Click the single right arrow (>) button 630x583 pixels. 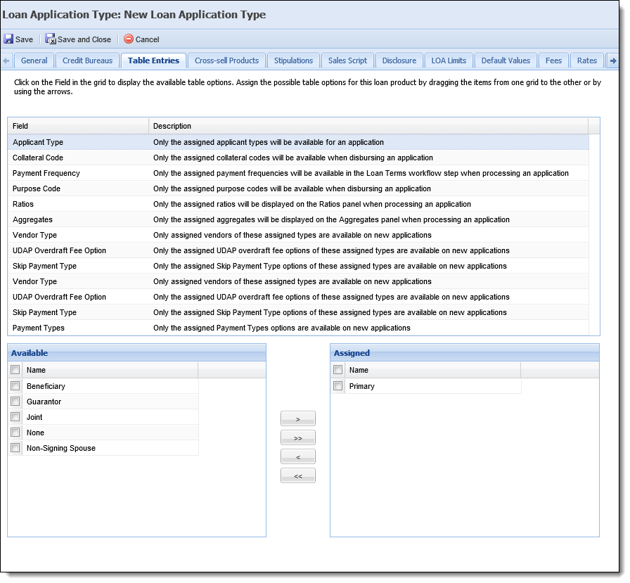coord(297,418)
